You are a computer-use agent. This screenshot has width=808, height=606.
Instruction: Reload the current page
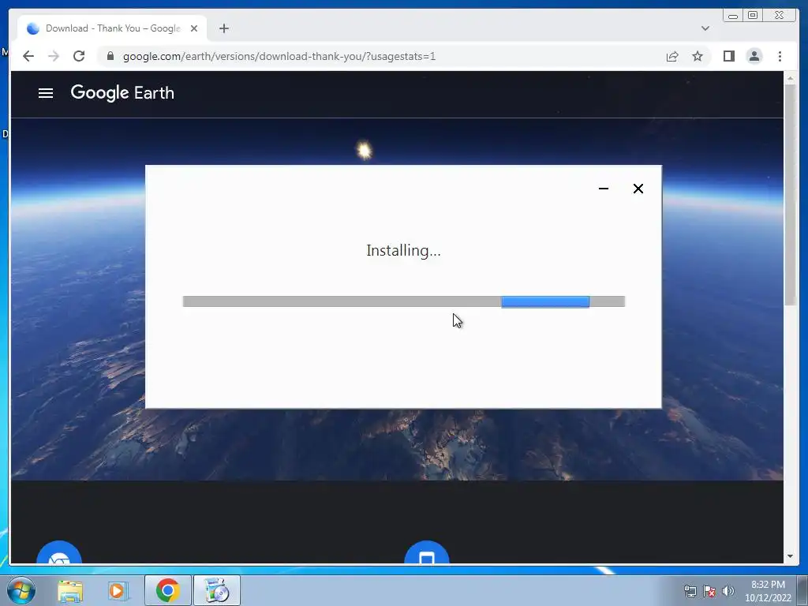(x=79, y=56)
